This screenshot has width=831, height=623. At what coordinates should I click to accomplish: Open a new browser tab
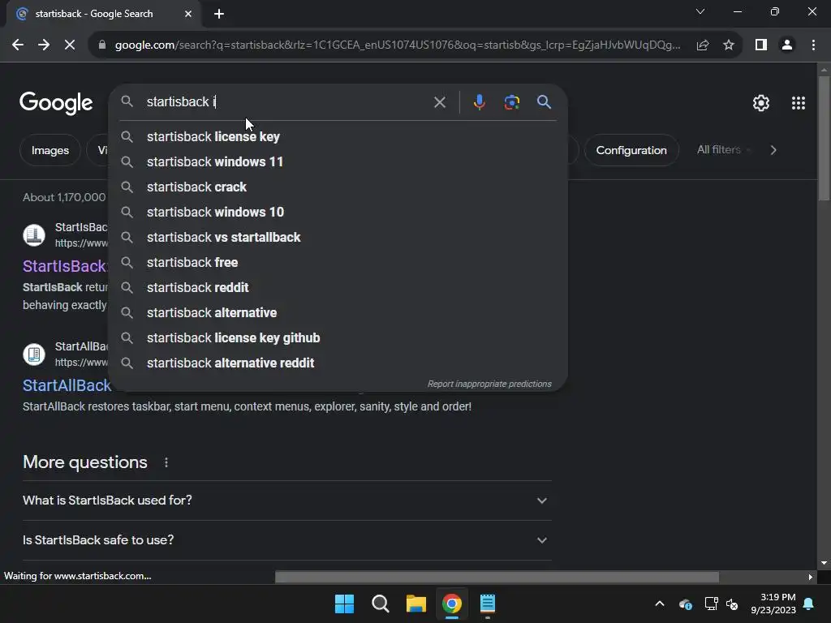click(219, 14)
